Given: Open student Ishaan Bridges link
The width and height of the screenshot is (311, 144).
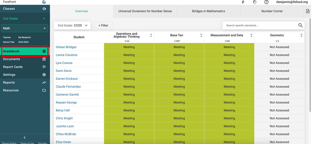Looking at the screenshot, I should (66, 47).
